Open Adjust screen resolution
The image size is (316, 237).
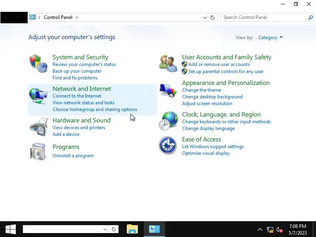207,103
